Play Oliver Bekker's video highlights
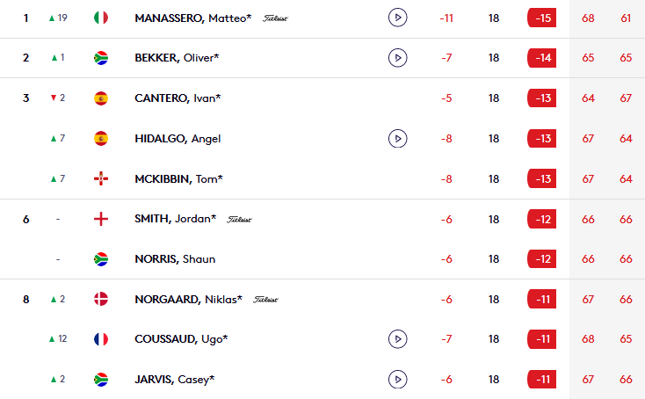The width and height of the screenshot is (645, 399). tap(397, 58)
